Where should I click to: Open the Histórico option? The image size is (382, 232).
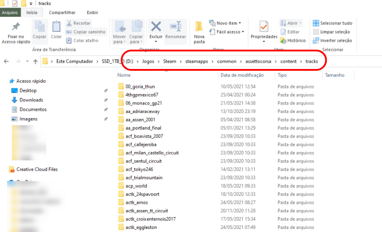point(293,40)
